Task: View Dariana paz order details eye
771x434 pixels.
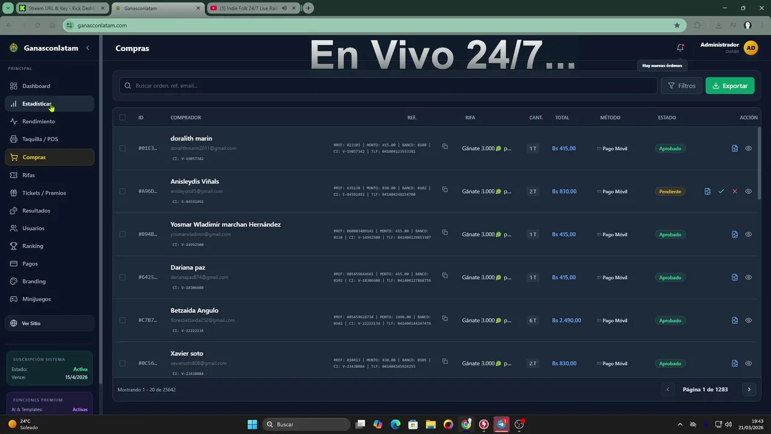Action: click(749, 277)
